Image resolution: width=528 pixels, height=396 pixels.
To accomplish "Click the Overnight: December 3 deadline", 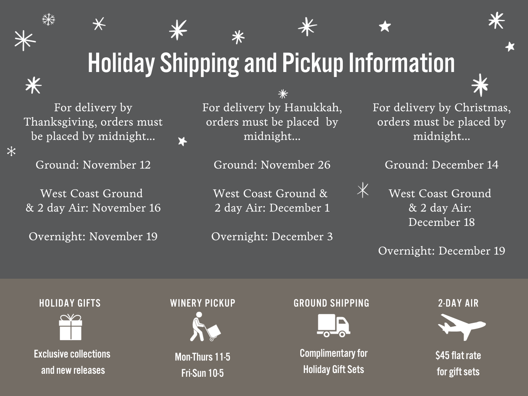I will coord(272,236).
